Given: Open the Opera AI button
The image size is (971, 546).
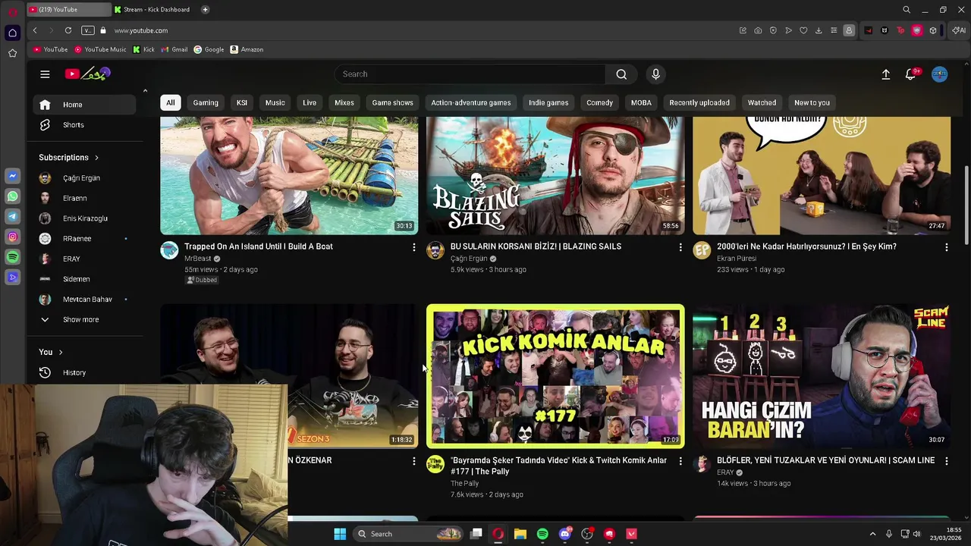Looking at the screenshot, I should (x=959, y=30).
